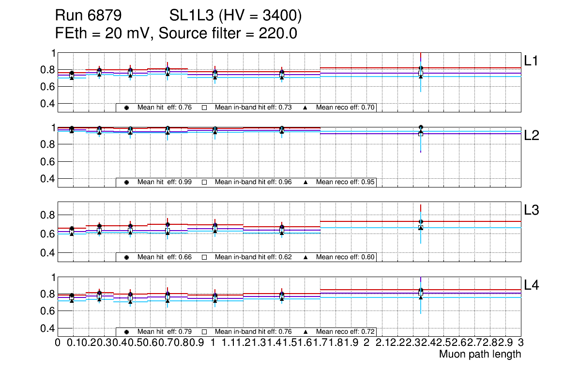Click the L2 panel label
This screenshot has width=579, height=374.
[532, 136]
